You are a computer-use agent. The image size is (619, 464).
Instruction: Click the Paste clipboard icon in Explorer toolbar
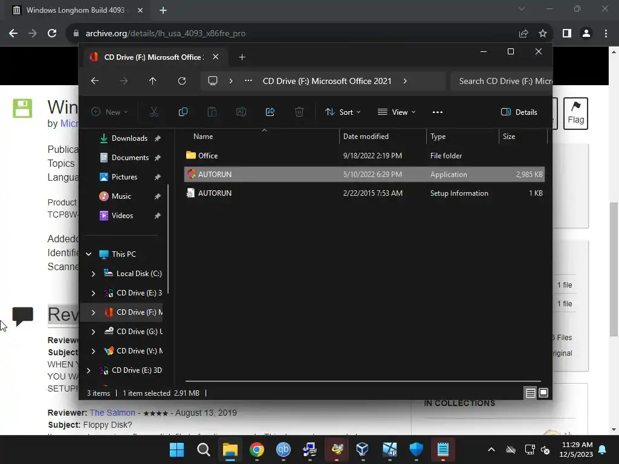212,112
